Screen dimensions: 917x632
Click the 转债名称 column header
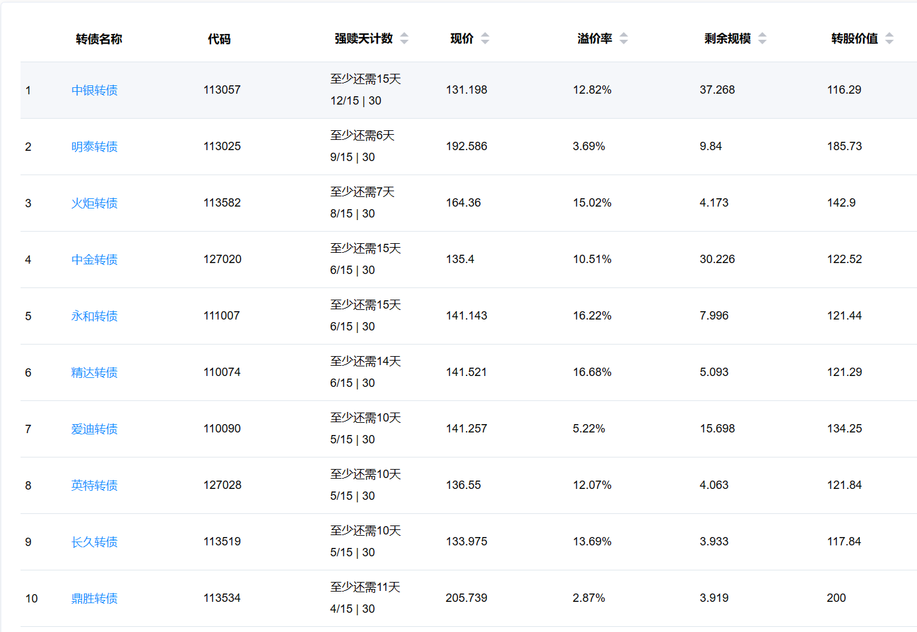coord(99,39)
